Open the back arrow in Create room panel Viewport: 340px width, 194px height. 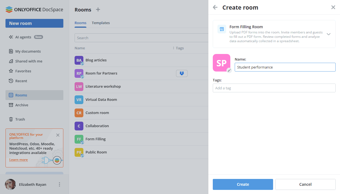(215, 7)
